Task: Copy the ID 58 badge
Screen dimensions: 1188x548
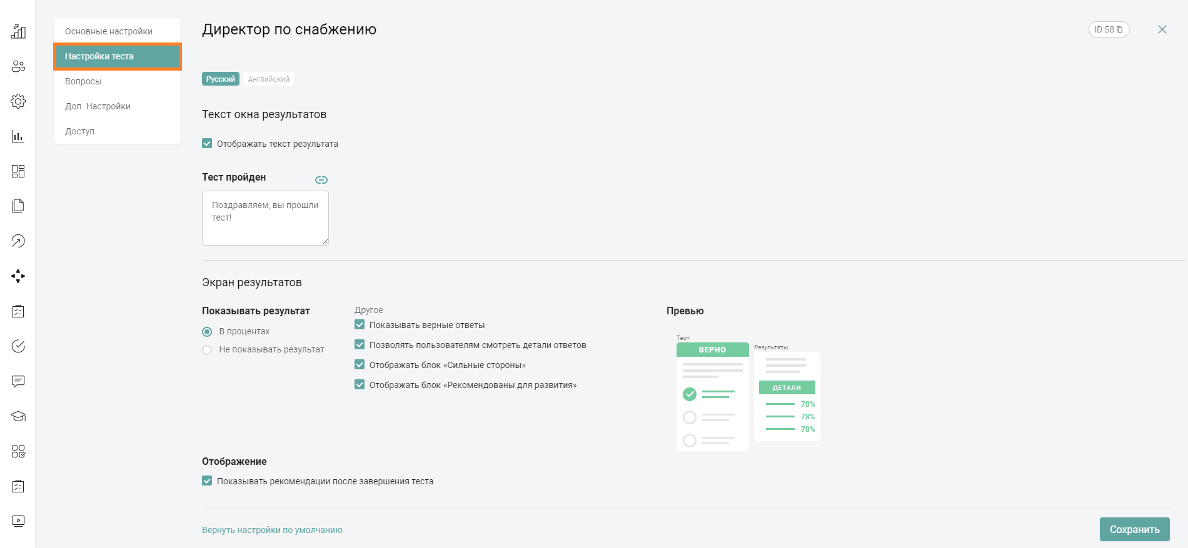Action: tap(1109, 29)
